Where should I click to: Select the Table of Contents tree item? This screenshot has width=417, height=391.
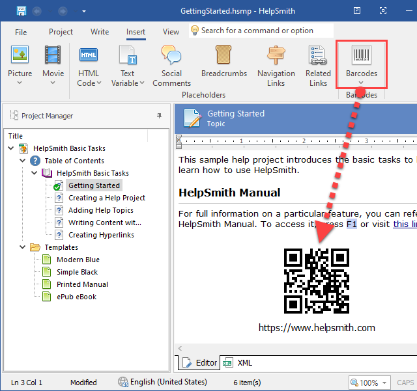(74, 161)
